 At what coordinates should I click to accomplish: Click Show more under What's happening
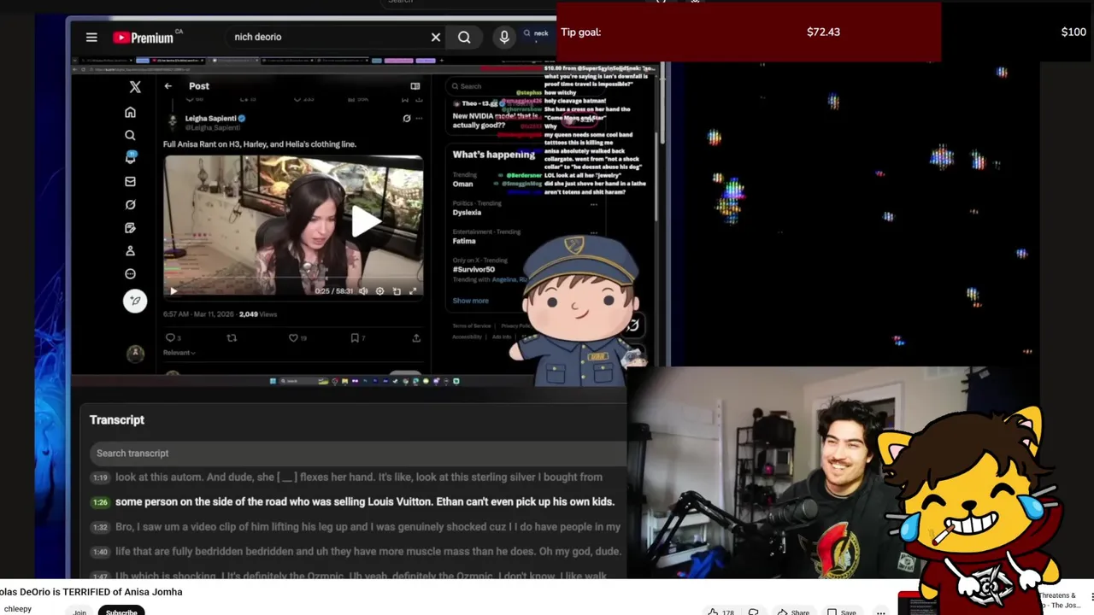(471, 301)
